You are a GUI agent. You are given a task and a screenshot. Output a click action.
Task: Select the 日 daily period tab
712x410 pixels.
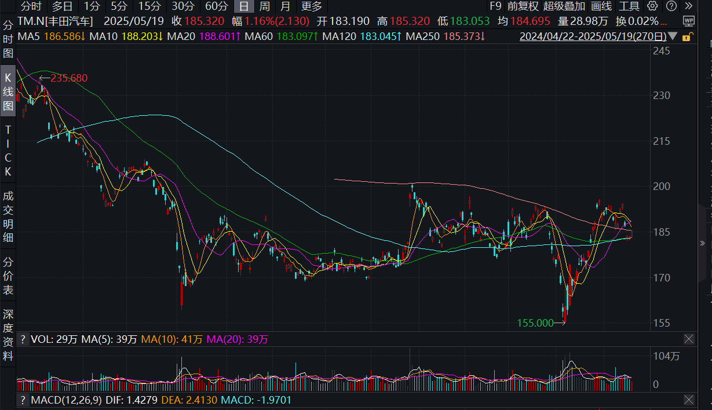click(244, 6)
